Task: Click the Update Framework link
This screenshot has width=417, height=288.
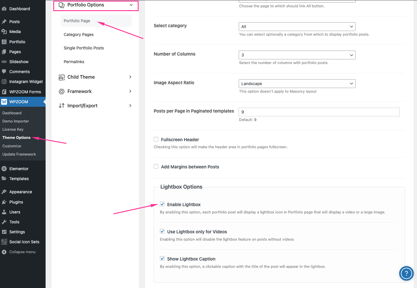Action: tap(19, 154)
